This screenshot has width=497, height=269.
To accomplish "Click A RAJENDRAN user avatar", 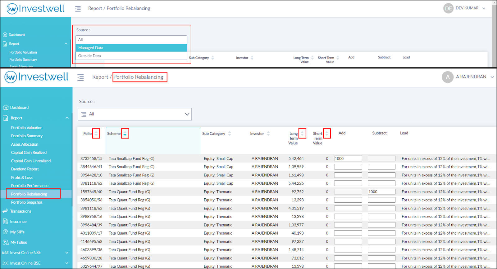I will pyautogui.click(x=448, y=77).
